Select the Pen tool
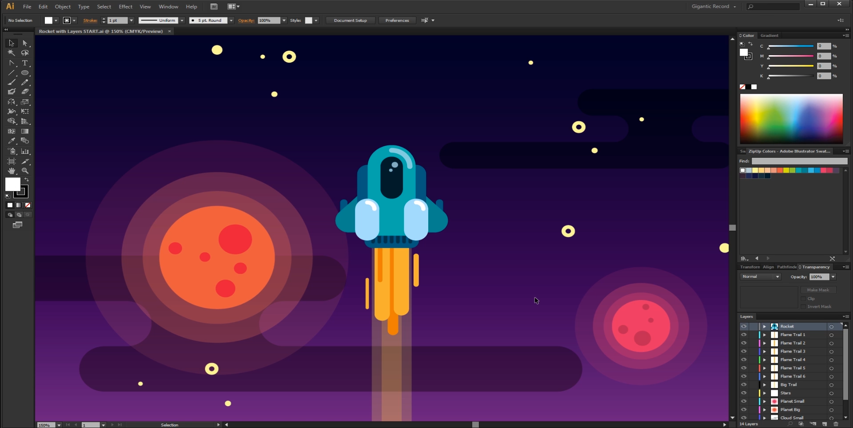 tap(12, 63)
